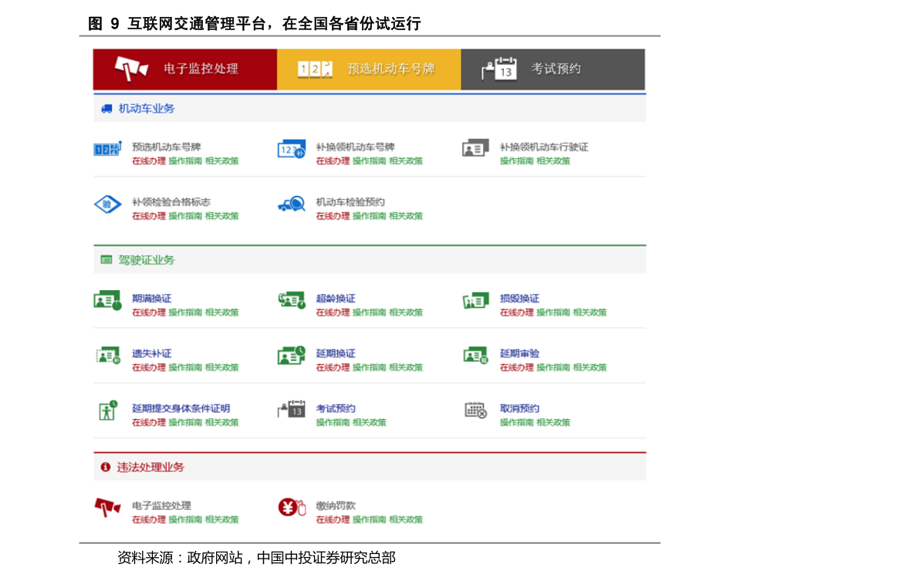The width and height of the screenshot is (919, 581).
Task: Click the 预选机动车号牌 plate icon in the list
Action: (108, 149)
